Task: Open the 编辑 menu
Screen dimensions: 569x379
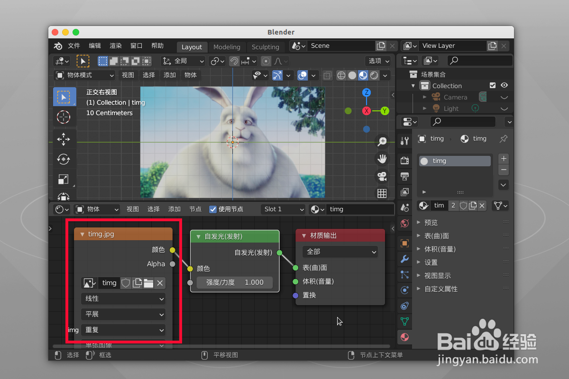Action: (95, 46)
